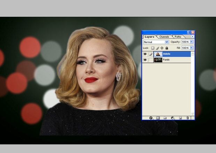Screen dimensions: 216x153
Task: Add a layer mask
Action: [158, 118]
